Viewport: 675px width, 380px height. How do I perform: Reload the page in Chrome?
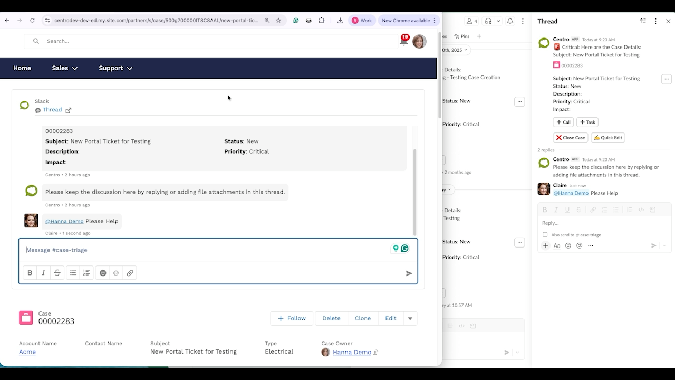tap(32, 21)
